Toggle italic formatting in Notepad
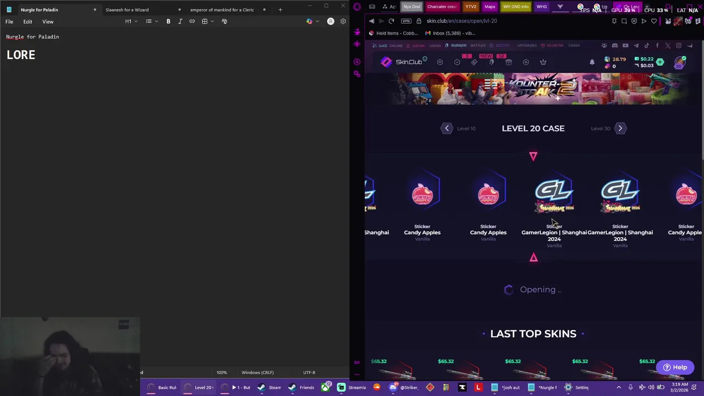The width and height of the screenshot is (704, 396). pos(180,21)
